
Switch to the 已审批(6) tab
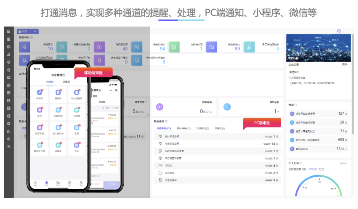[220, 129]
